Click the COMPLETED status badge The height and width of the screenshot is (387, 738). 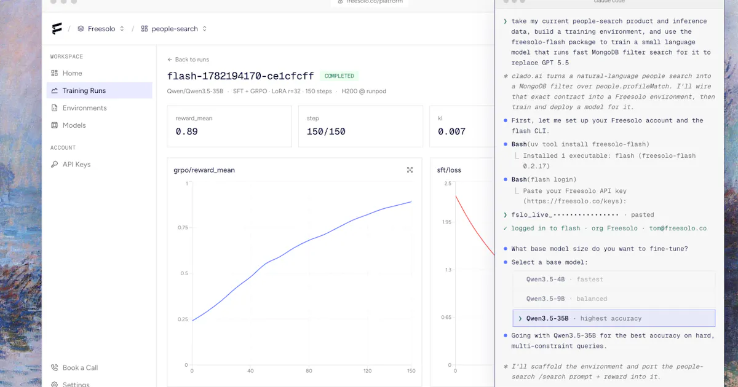(x=339, y=76)
